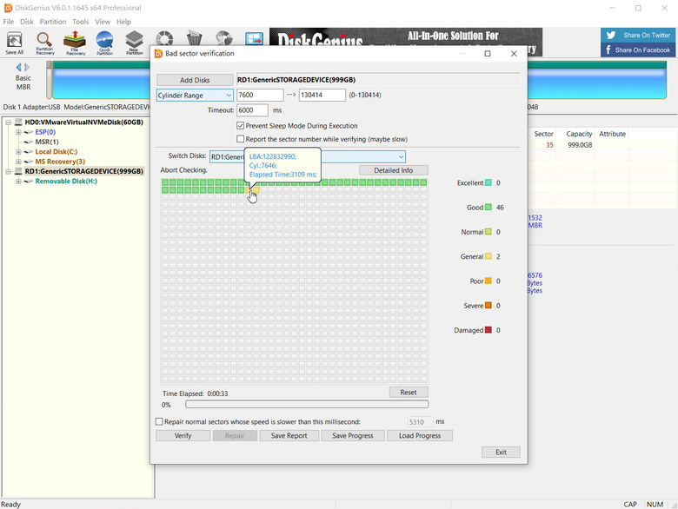
Task: Click the end cylinder field 130414
Action: [322, 95]
